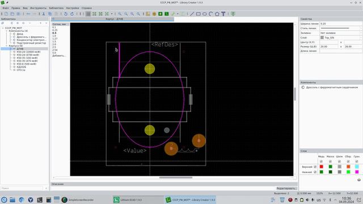Image resolution: width=363 pixels, height=204 pixels.
Task: Select the polygon drawing tool
Action: pos(217,14)
